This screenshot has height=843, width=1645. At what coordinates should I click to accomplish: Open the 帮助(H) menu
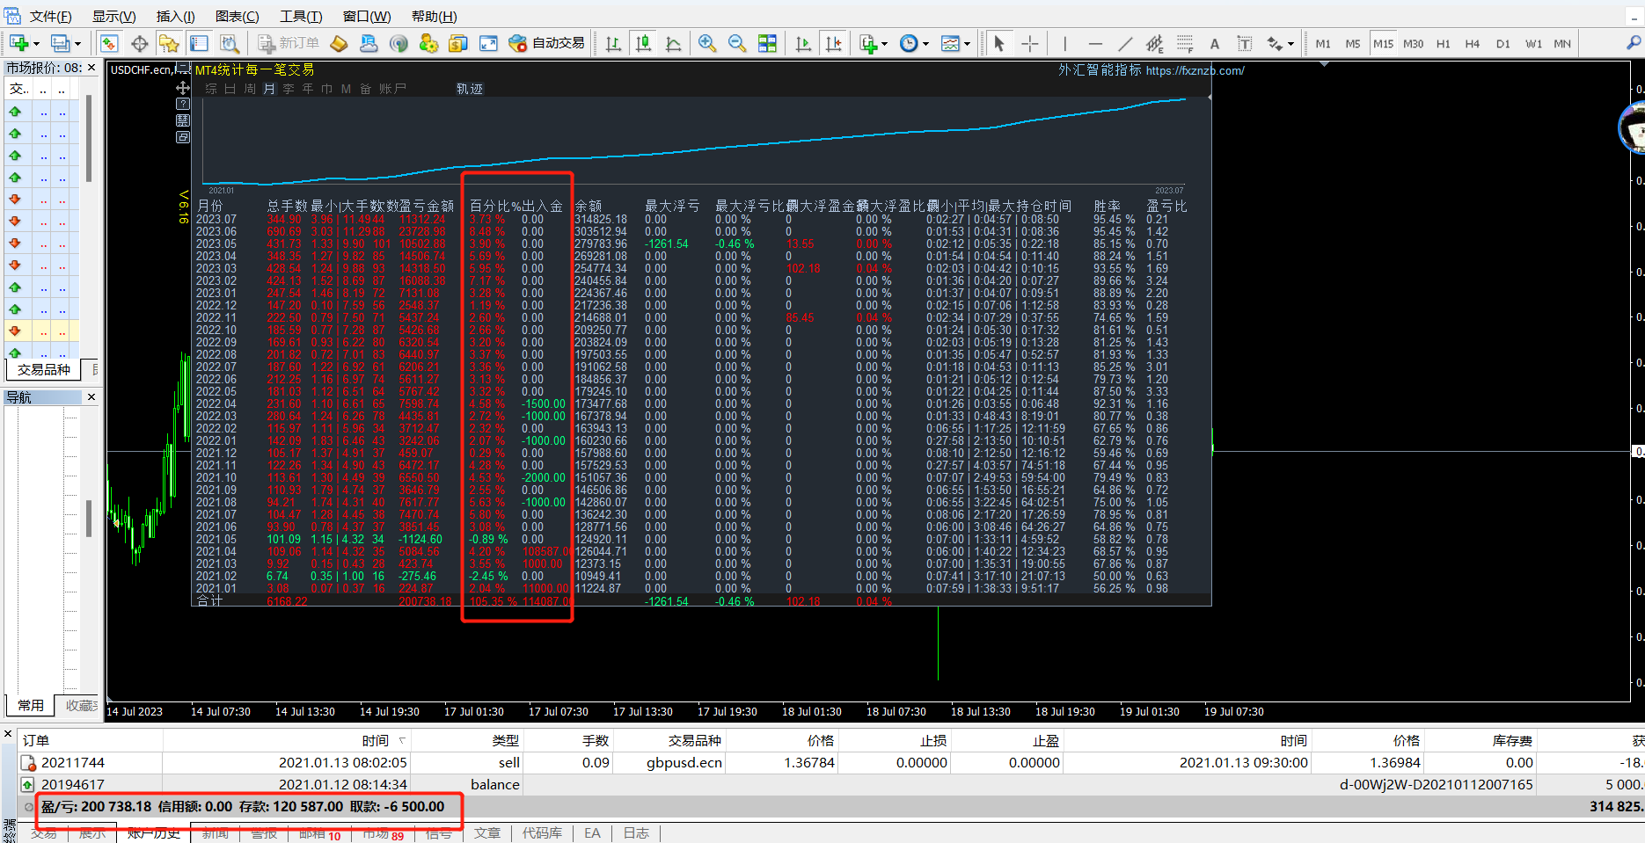(x=435, y=17)
